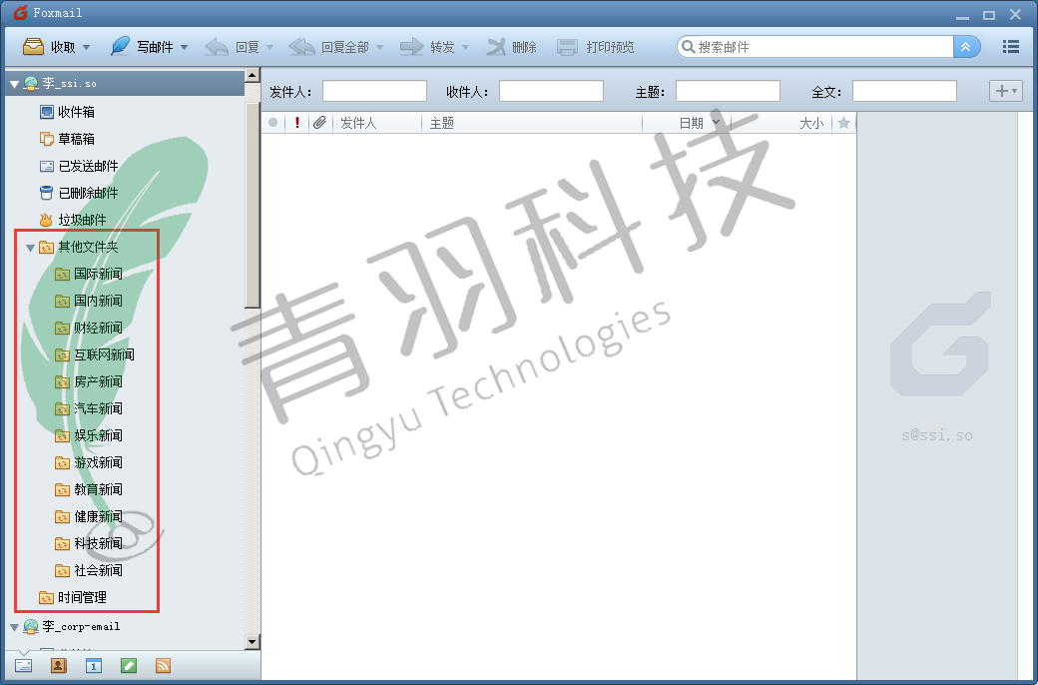This screenshot has width=1038, height=685.
Task: Click the 转发 forward button
Action: pos(429,47)
